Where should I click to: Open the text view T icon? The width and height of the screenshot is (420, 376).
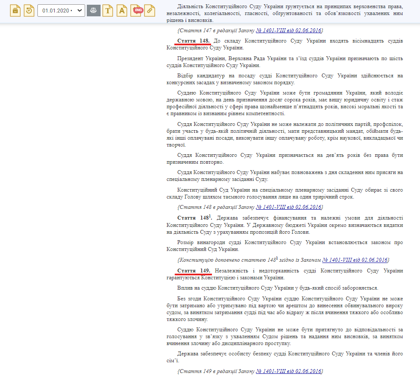(x=107, y=11)
